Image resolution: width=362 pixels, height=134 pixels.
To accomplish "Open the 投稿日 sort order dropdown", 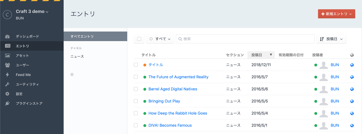I will 331,39.
